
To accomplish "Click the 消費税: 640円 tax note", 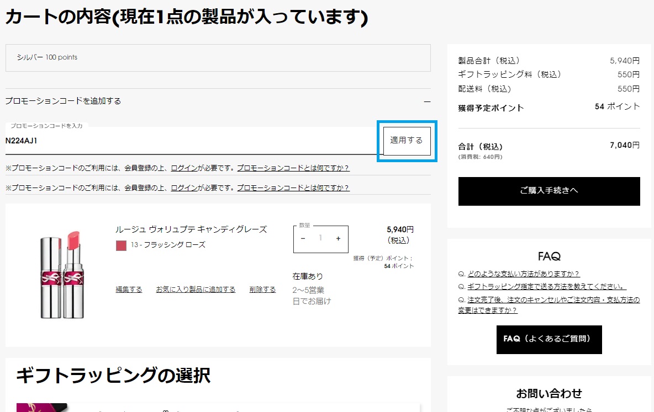I will (x=480, y=157).
